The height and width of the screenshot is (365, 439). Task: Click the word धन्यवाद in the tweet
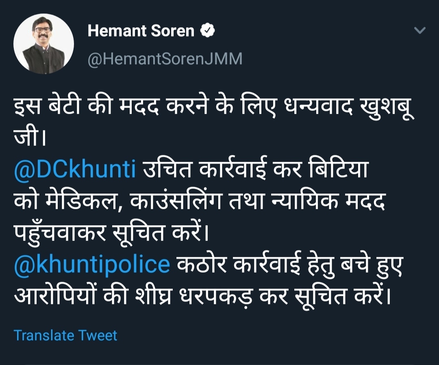click(x=318, y=106)
